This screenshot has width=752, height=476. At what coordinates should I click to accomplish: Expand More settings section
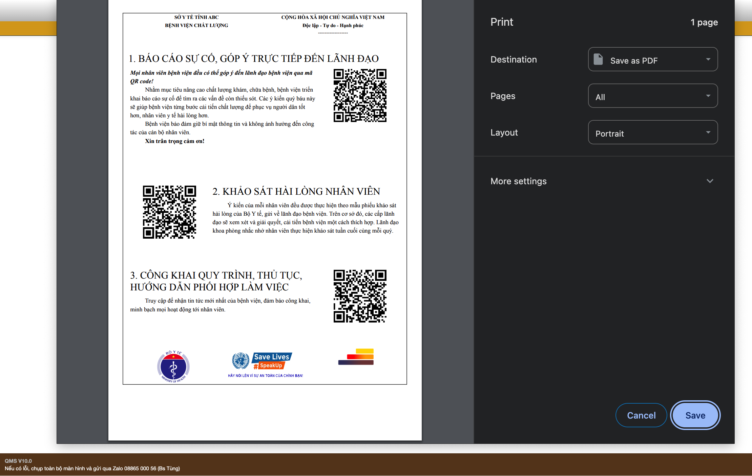point(518,181)
